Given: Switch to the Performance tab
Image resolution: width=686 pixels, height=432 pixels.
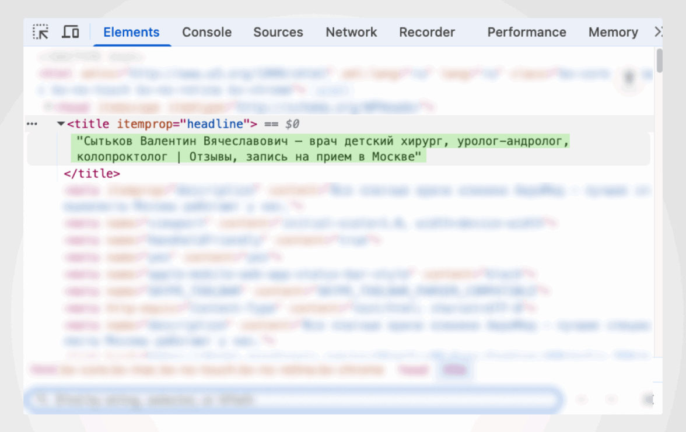Looking at the screenshot, I should coord(526,33).
